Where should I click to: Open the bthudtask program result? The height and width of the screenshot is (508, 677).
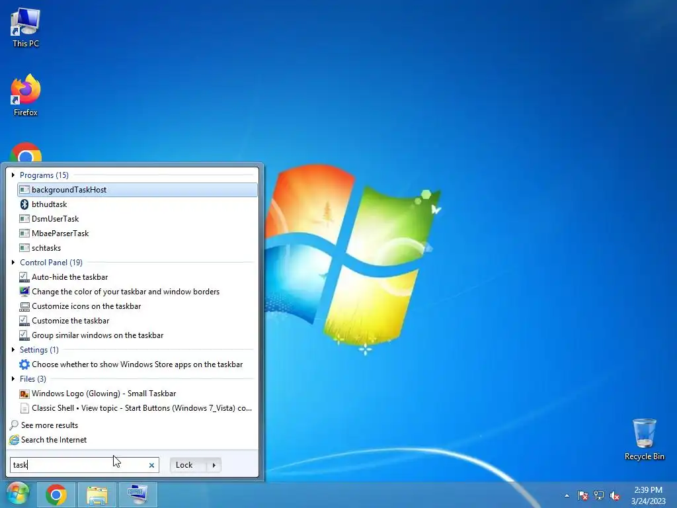[138, 204]
